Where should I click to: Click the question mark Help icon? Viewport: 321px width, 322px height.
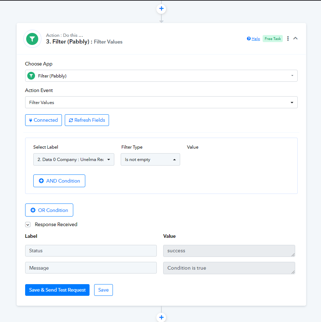coord(249,39)
